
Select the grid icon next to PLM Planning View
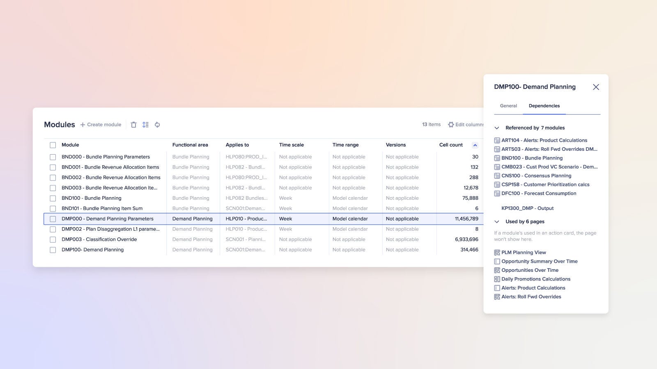498,252
